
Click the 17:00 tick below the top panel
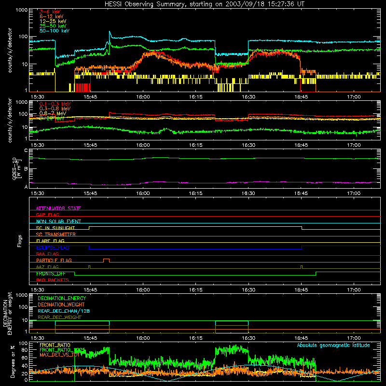pos(354,97)
